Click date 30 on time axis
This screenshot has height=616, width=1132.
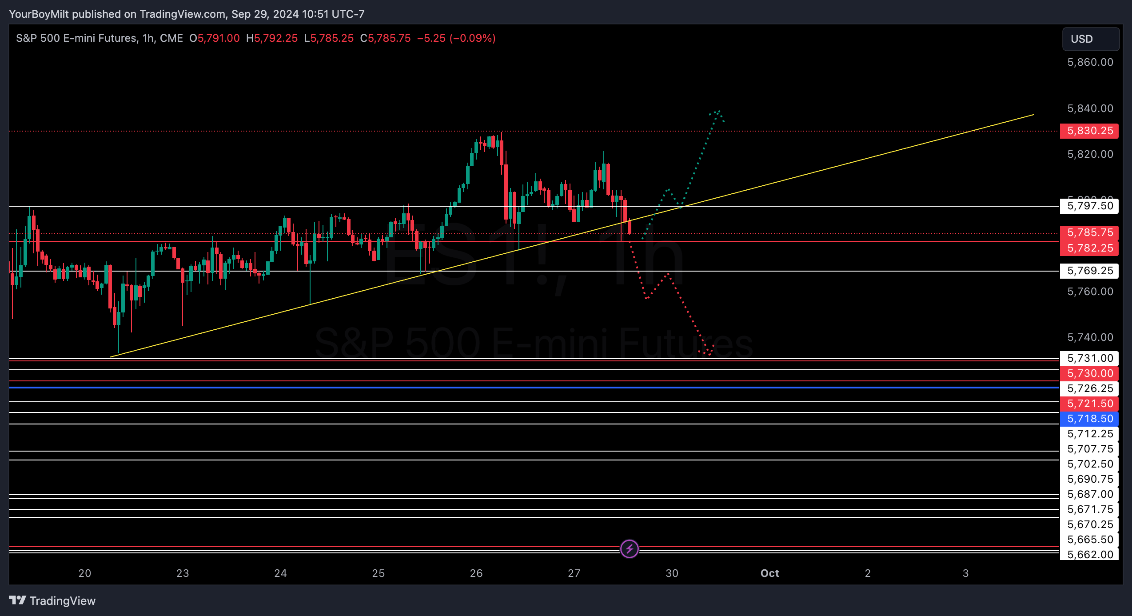pos(672,573)
